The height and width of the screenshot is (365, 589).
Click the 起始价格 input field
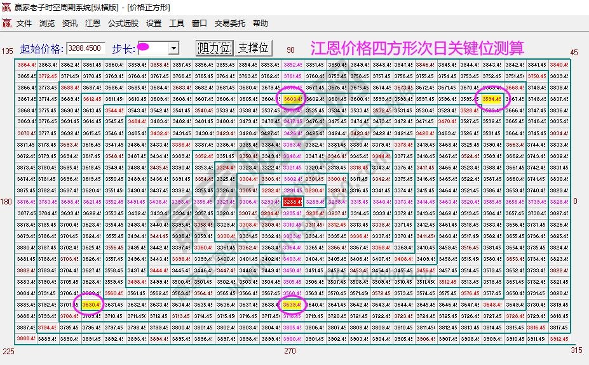[x=86, y=48]
